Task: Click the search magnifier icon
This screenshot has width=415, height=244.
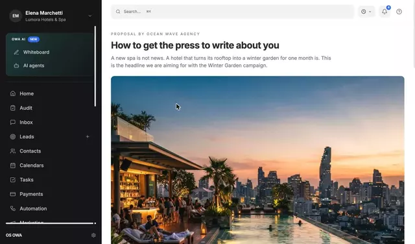Action: click(x=118, y=12)
